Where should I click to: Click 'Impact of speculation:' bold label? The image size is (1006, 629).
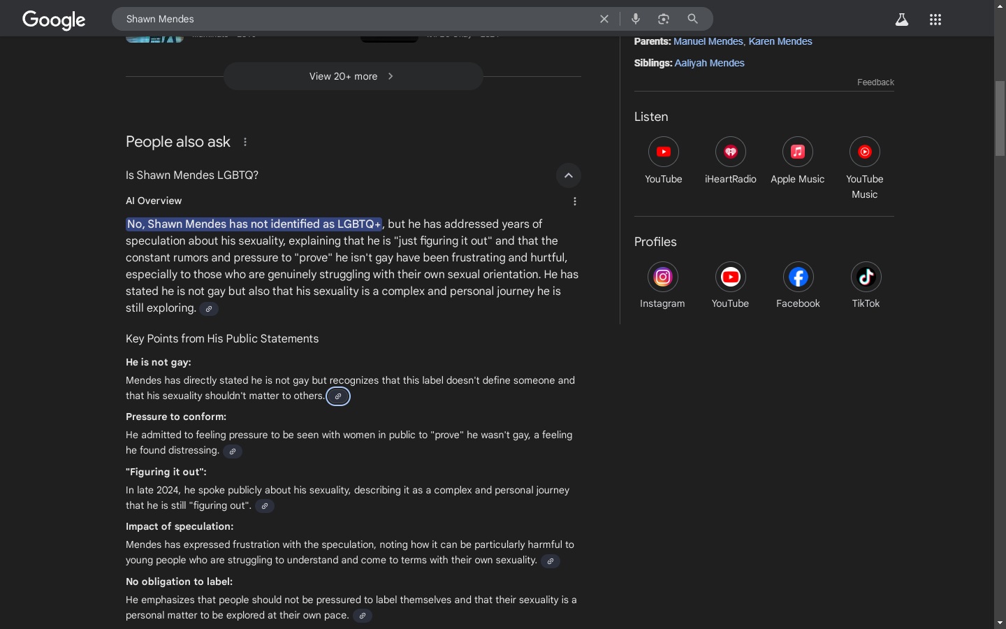click(180, 526)
